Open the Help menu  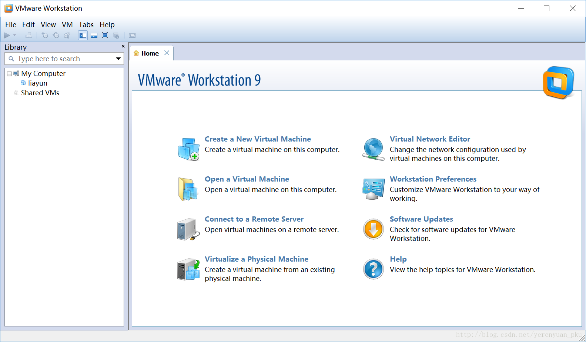tap(107, 24)
